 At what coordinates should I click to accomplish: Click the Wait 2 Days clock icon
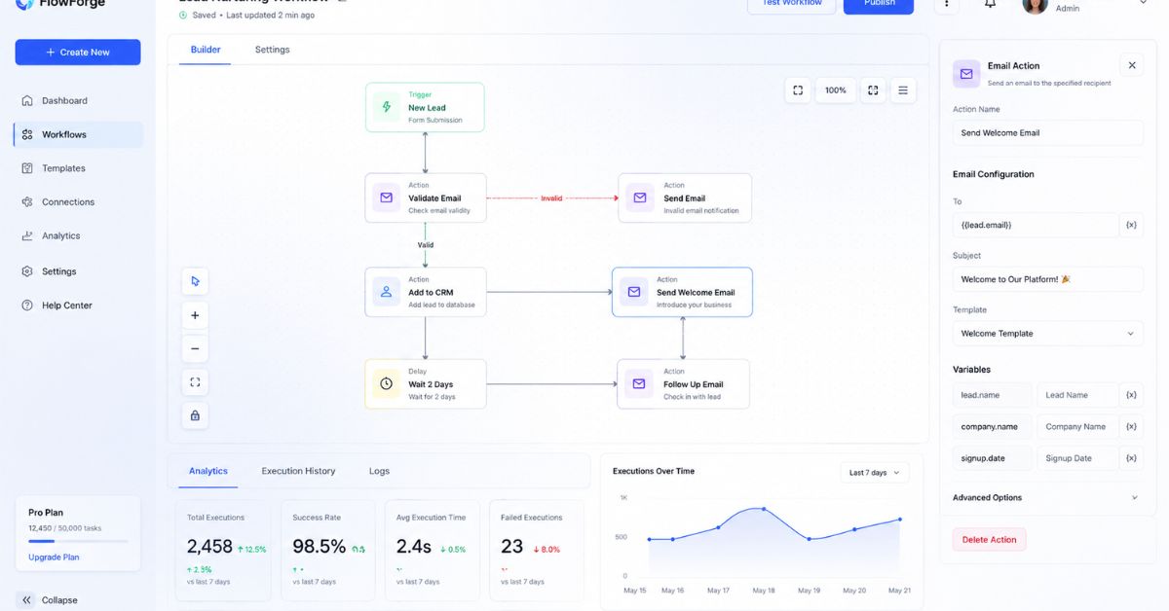(387, 383)
